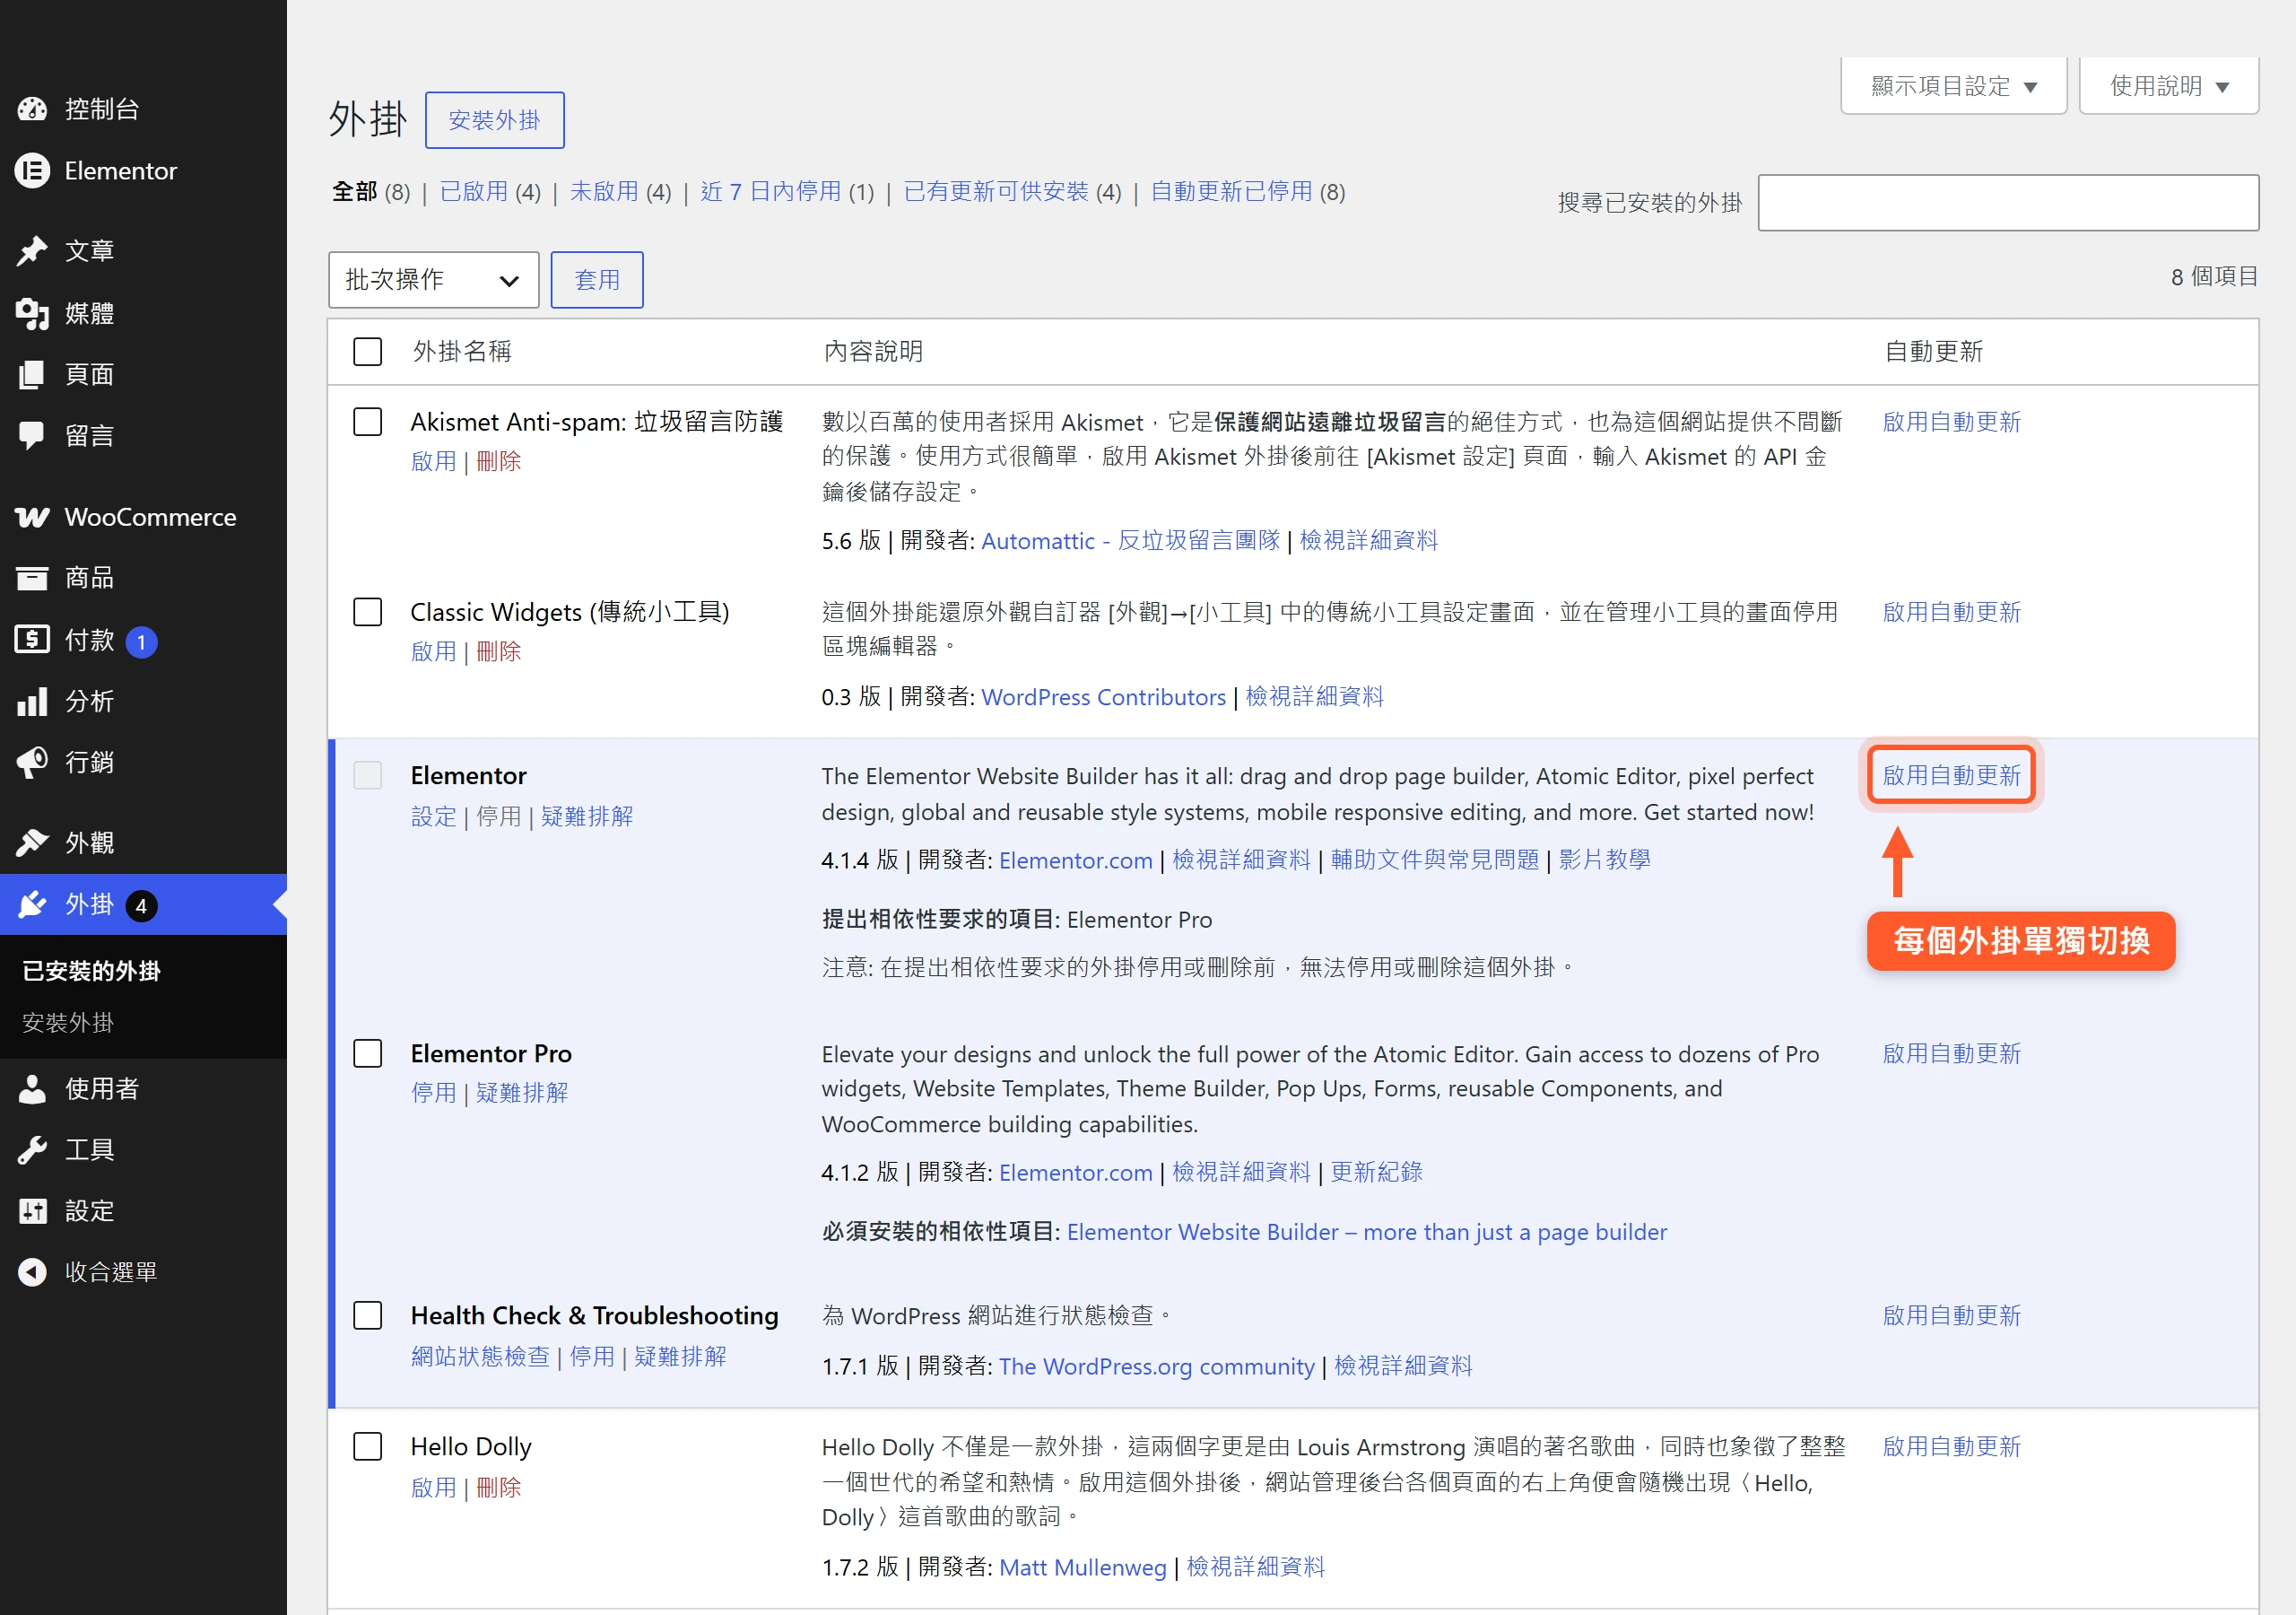2296x1615 pixels.
Task: Enable auto-updates for Elementor Pro
Action: [x=1951, y=1052]
